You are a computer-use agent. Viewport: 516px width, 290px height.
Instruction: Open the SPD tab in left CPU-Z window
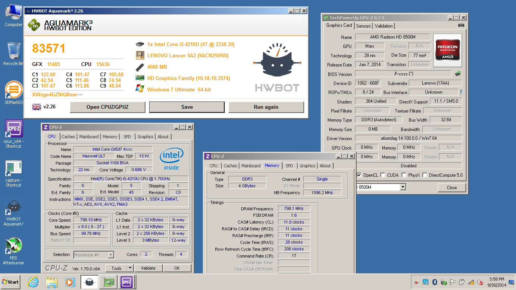(127, 137)
